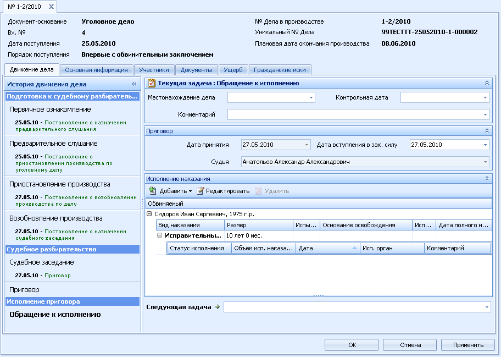Switch to the Основная информация tab
The image size is (501, 357).
tap(96, 70)
